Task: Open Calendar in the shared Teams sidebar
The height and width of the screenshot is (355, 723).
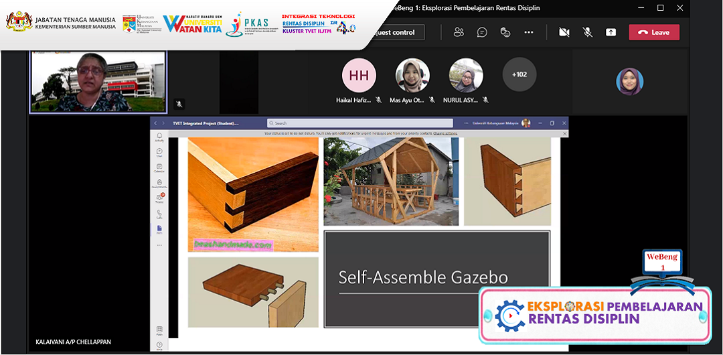Action: pos(159,168)
